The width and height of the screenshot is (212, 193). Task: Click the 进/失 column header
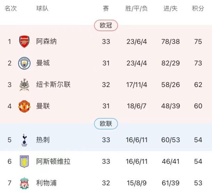point(171,9)
